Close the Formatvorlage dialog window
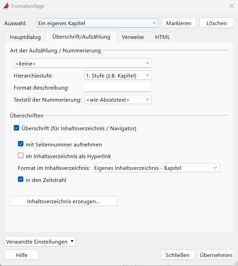Screen dimensions: 238x266 pyautogui.click(x=231, y=6)
